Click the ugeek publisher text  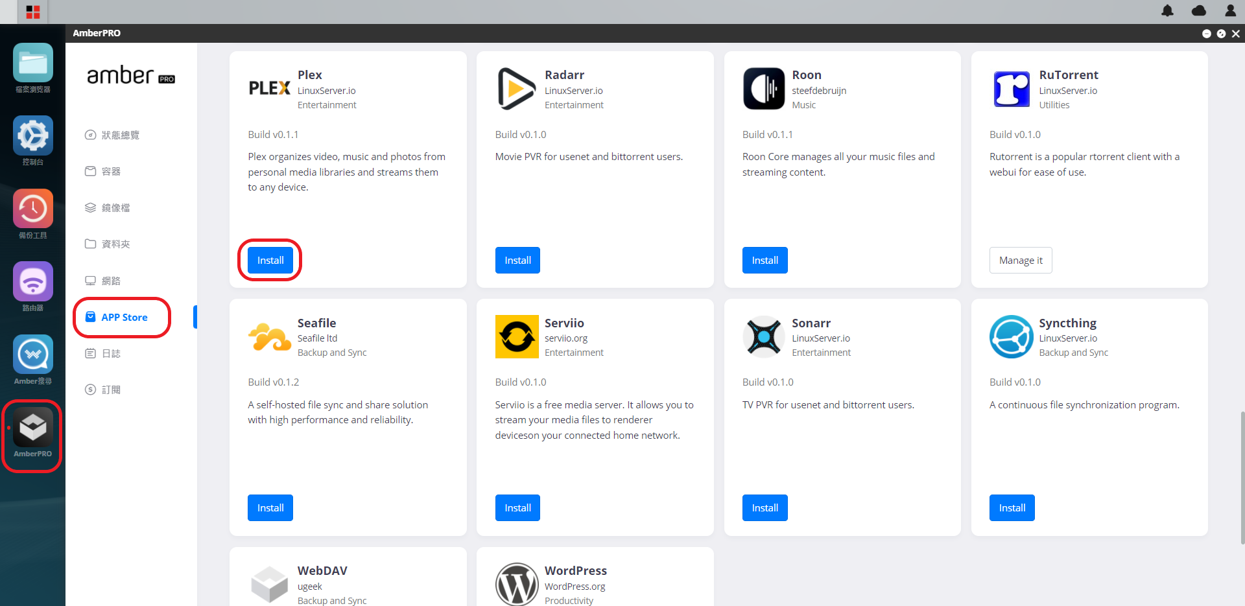tap(309, 587)
